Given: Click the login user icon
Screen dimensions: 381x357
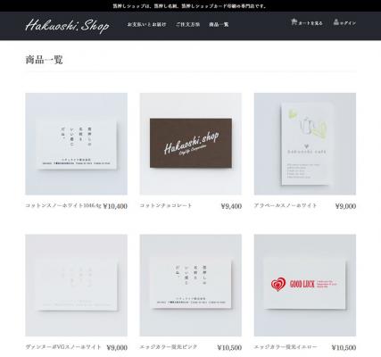Looking at the screenshot, I should click(x=336, y=22).
